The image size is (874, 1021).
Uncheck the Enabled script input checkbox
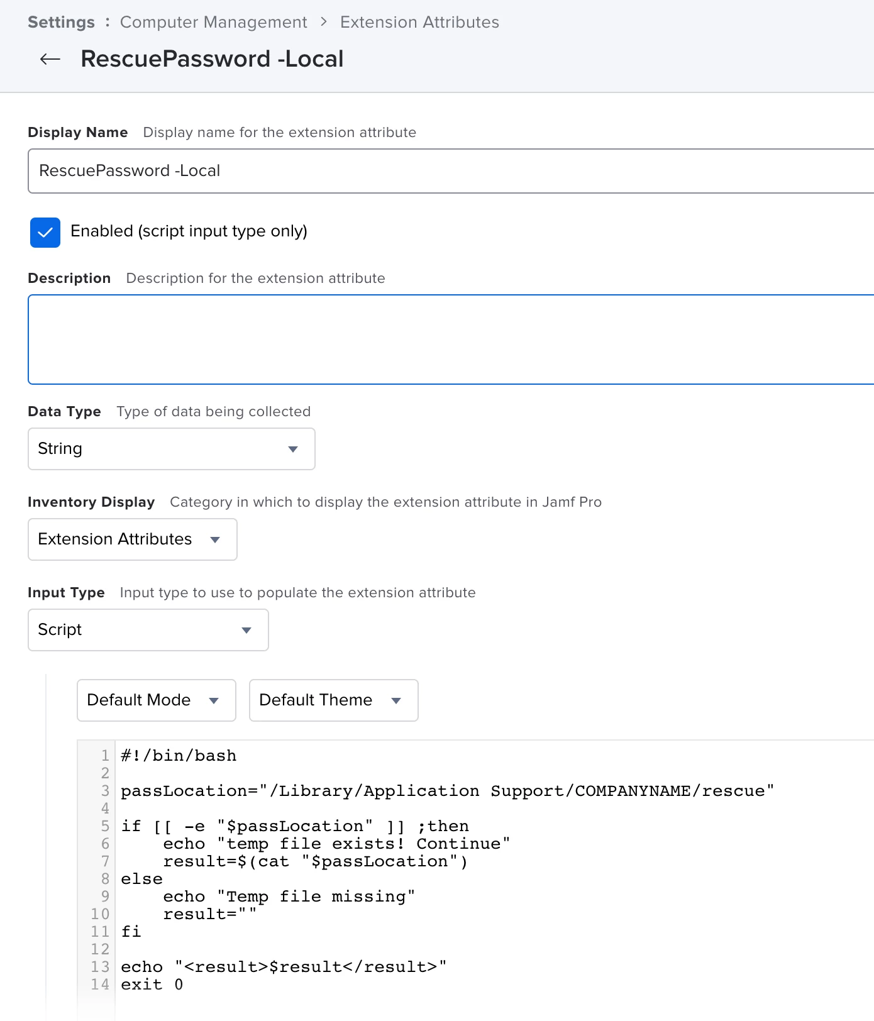[45, 233]
